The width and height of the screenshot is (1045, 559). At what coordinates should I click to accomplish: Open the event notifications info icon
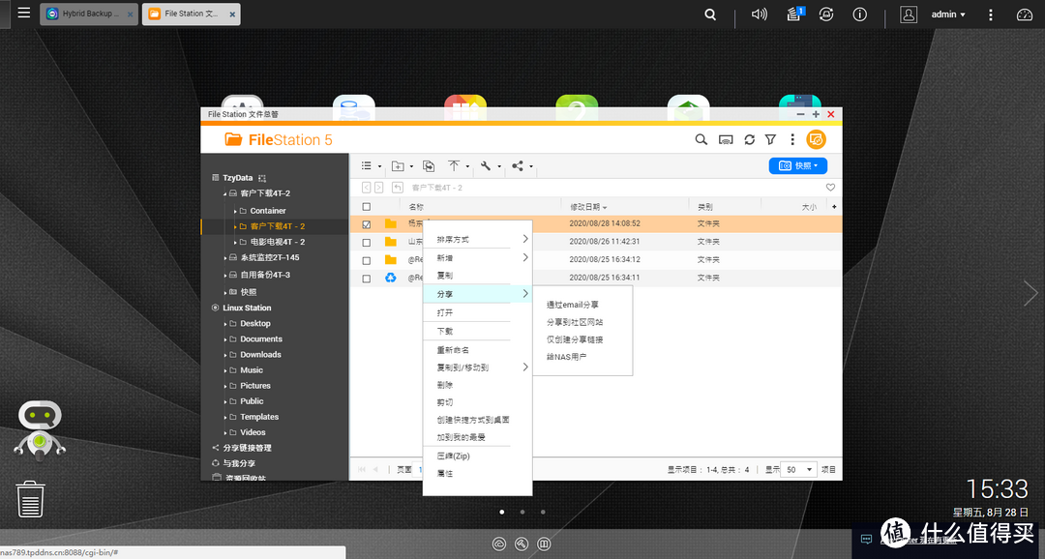click(x=860, y=14)
